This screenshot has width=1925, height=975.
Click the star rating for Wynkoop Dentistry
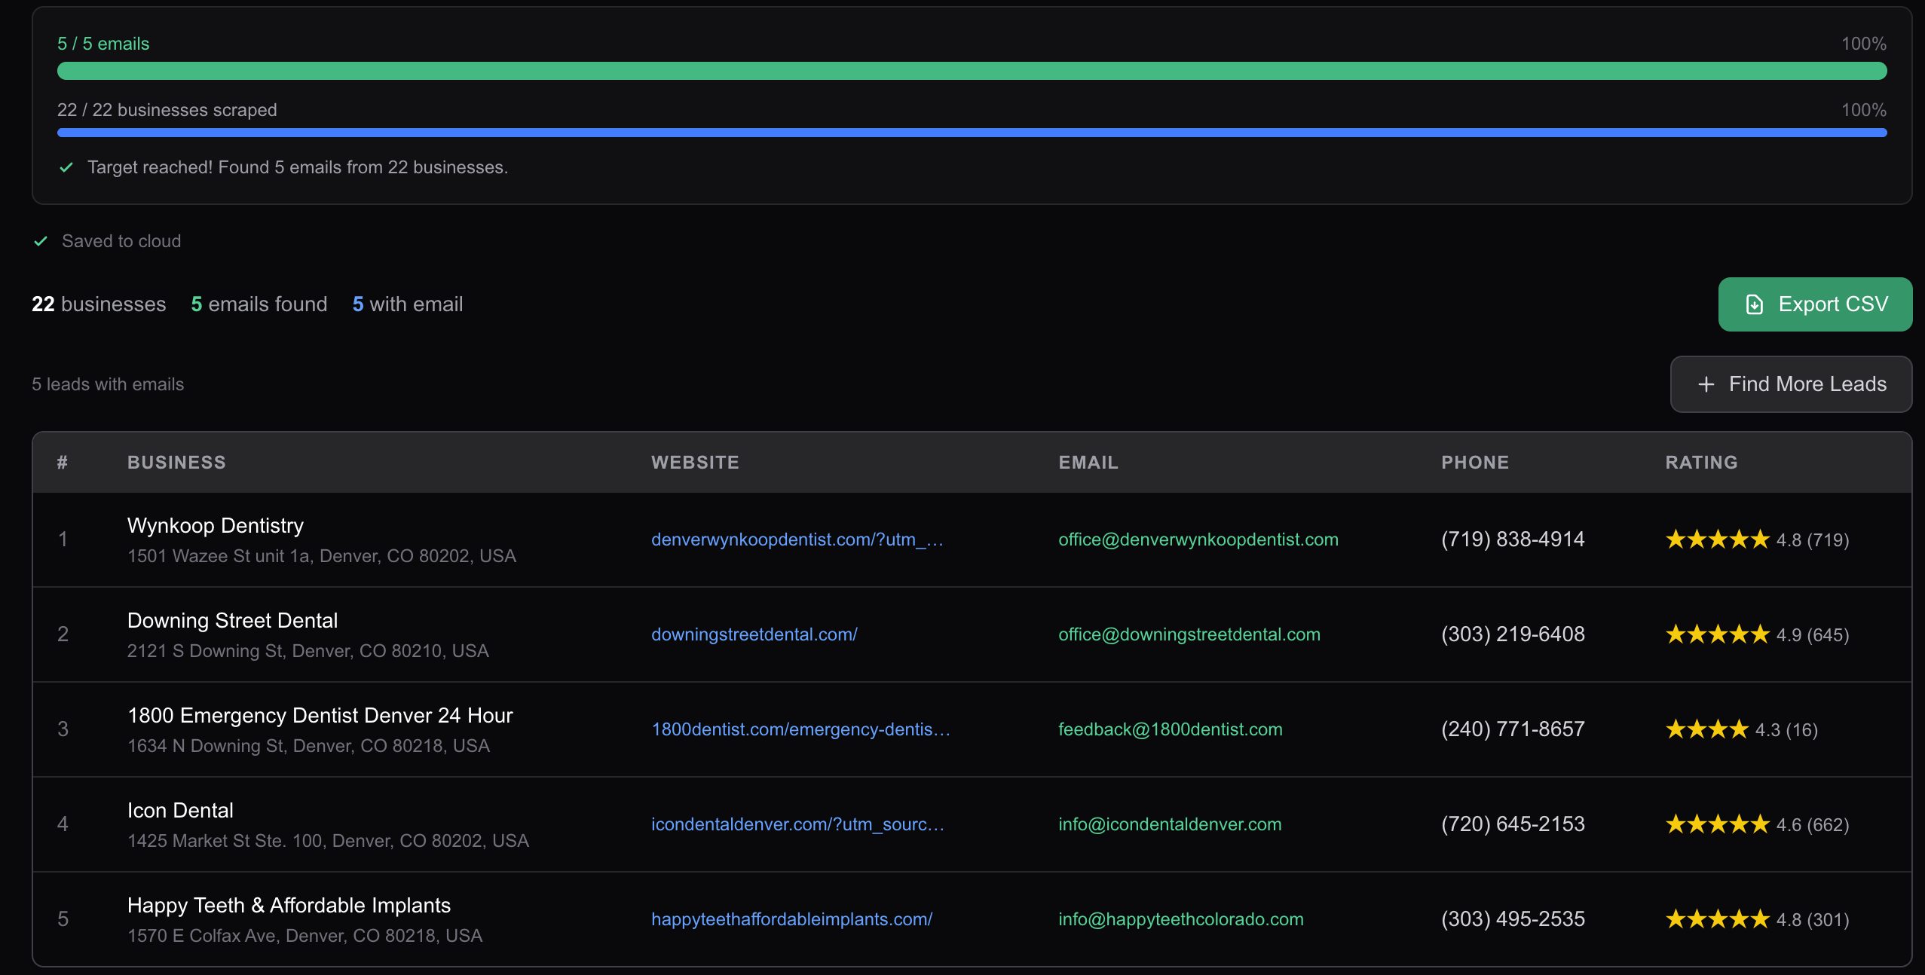1717,539
